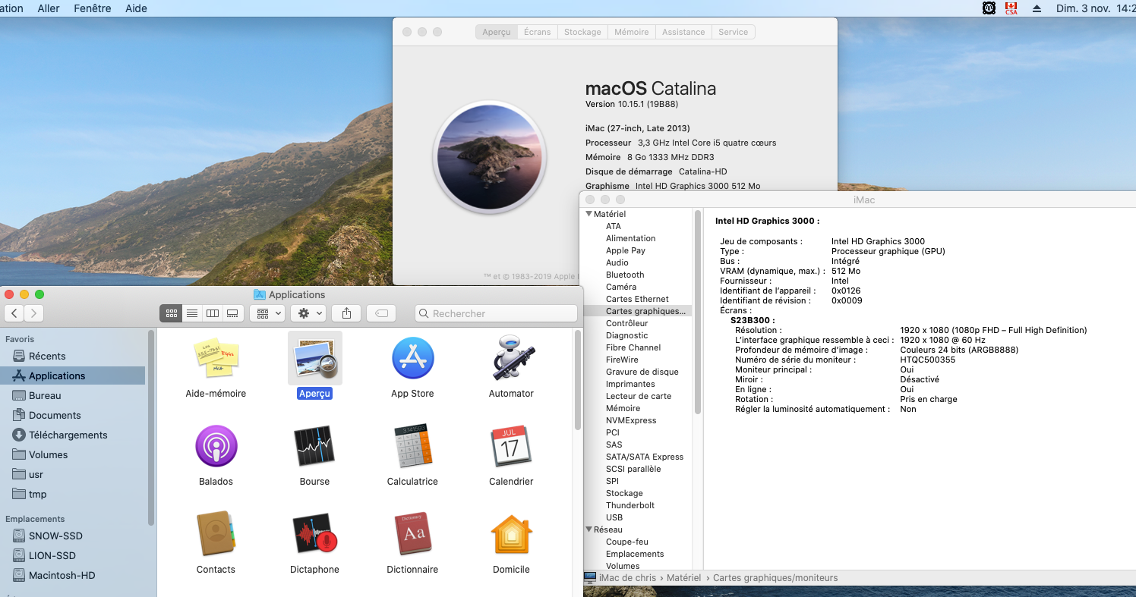Switch to the Mémoire tab
Image resolution: width=1136 pixels, height=597 pixels.
point(631,32)
